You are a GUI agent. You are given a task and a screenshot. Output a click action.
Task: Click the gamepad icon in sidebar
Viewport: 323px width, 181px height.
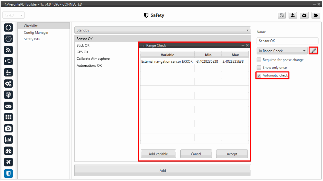click(9, 106)
